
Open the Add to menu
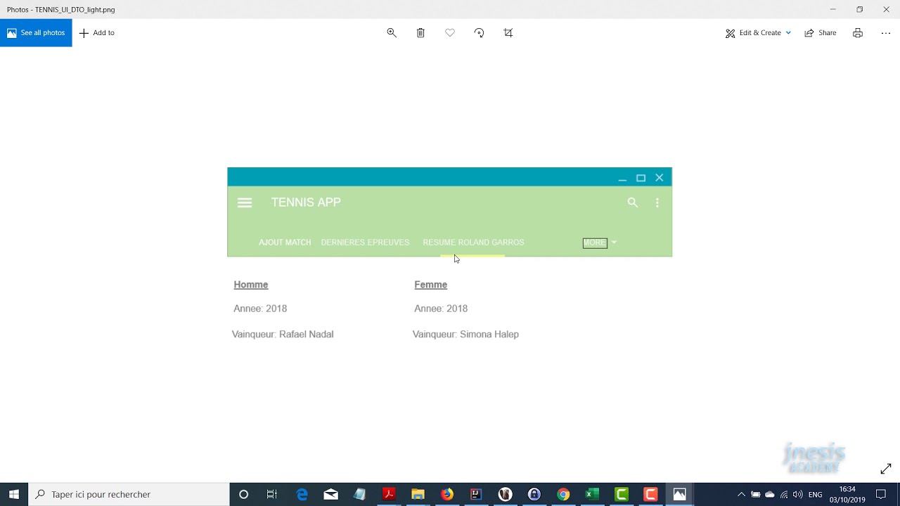click(x=97, y=33)
